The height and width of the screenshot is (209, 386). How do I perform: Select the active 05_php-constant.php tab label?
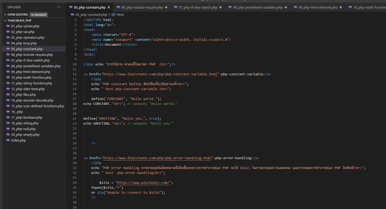pos(90,7)
